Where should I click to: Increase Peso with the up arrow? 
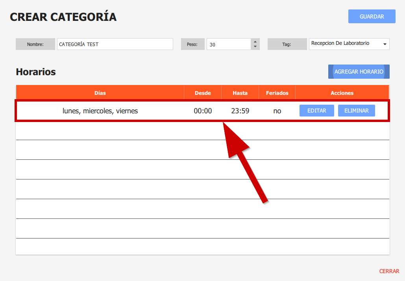pos(255,42)
